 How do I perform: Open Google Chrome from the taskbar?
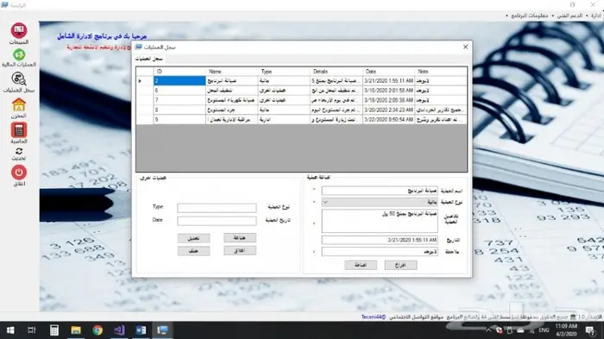[98, 330]
